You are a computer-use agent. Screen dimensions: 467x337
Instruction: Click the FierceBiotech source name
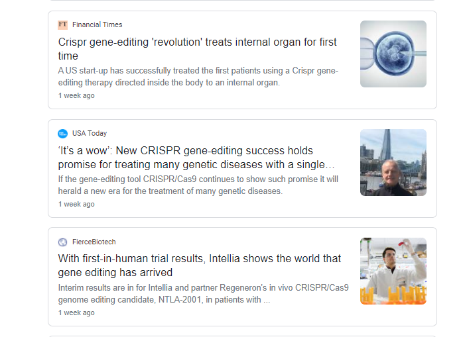pos(94,242)
